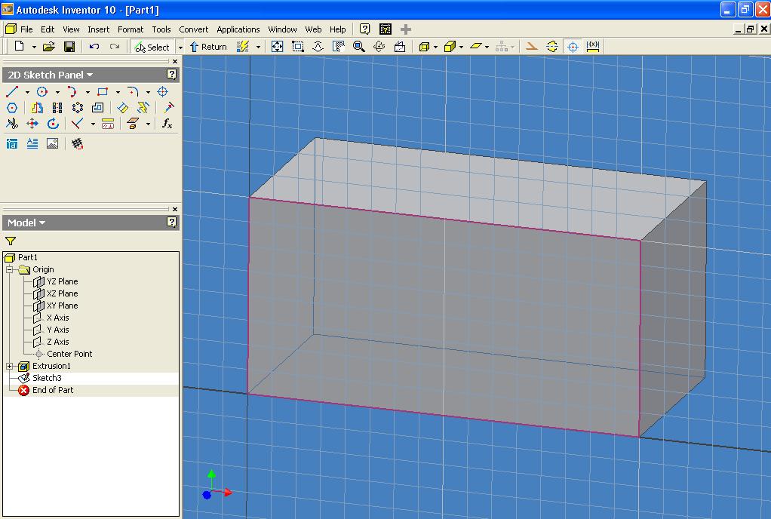Click the Return button to exit the sketch
This screenshot has height=519, width=771.
click(208, 47)
